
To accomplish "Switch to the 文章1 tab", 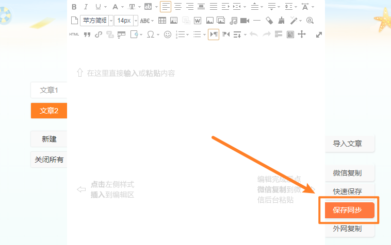I will [49, 90].
